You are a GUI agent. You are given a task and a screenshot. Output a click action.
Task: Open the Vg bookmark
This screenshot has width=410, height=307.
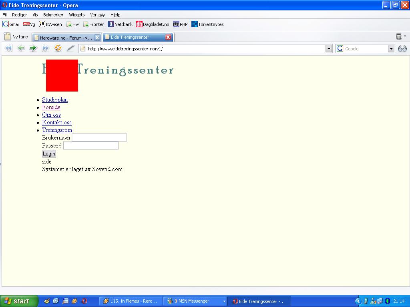click(x=29, y=24)
